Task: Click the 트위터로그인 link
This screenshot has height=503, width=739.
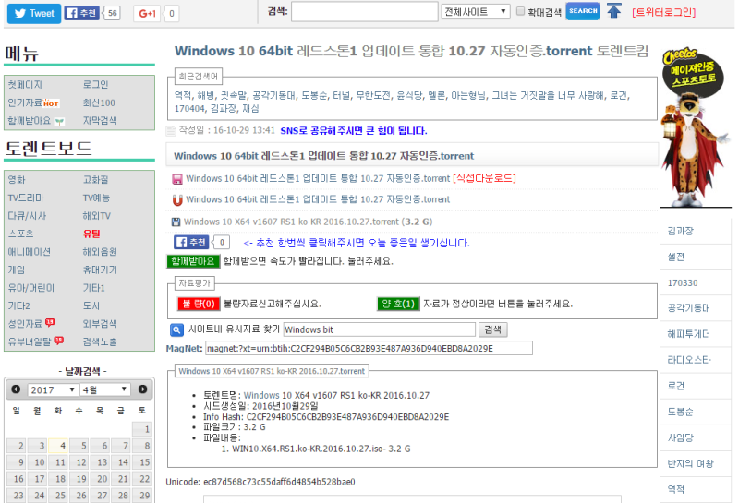Action: coord(663,12)
